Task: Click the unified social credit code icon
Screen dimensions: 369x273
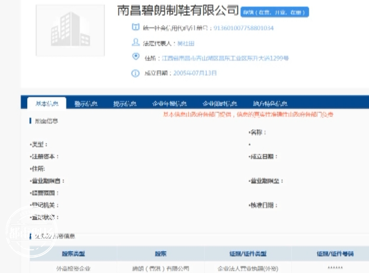Action: pos(135,28)
